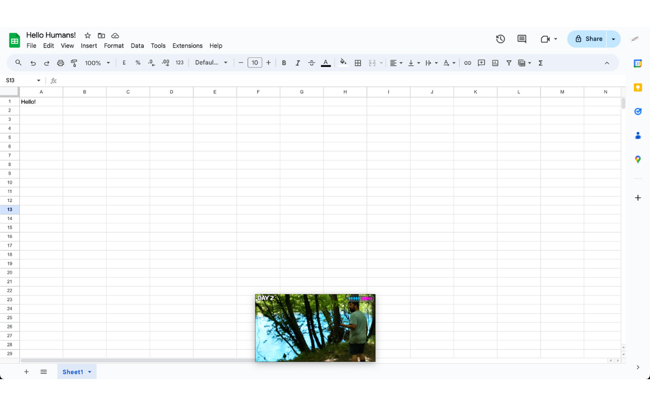650x406 pixels.
Task: Open the Functions (sigma) tool
Action: coord(540,63)
